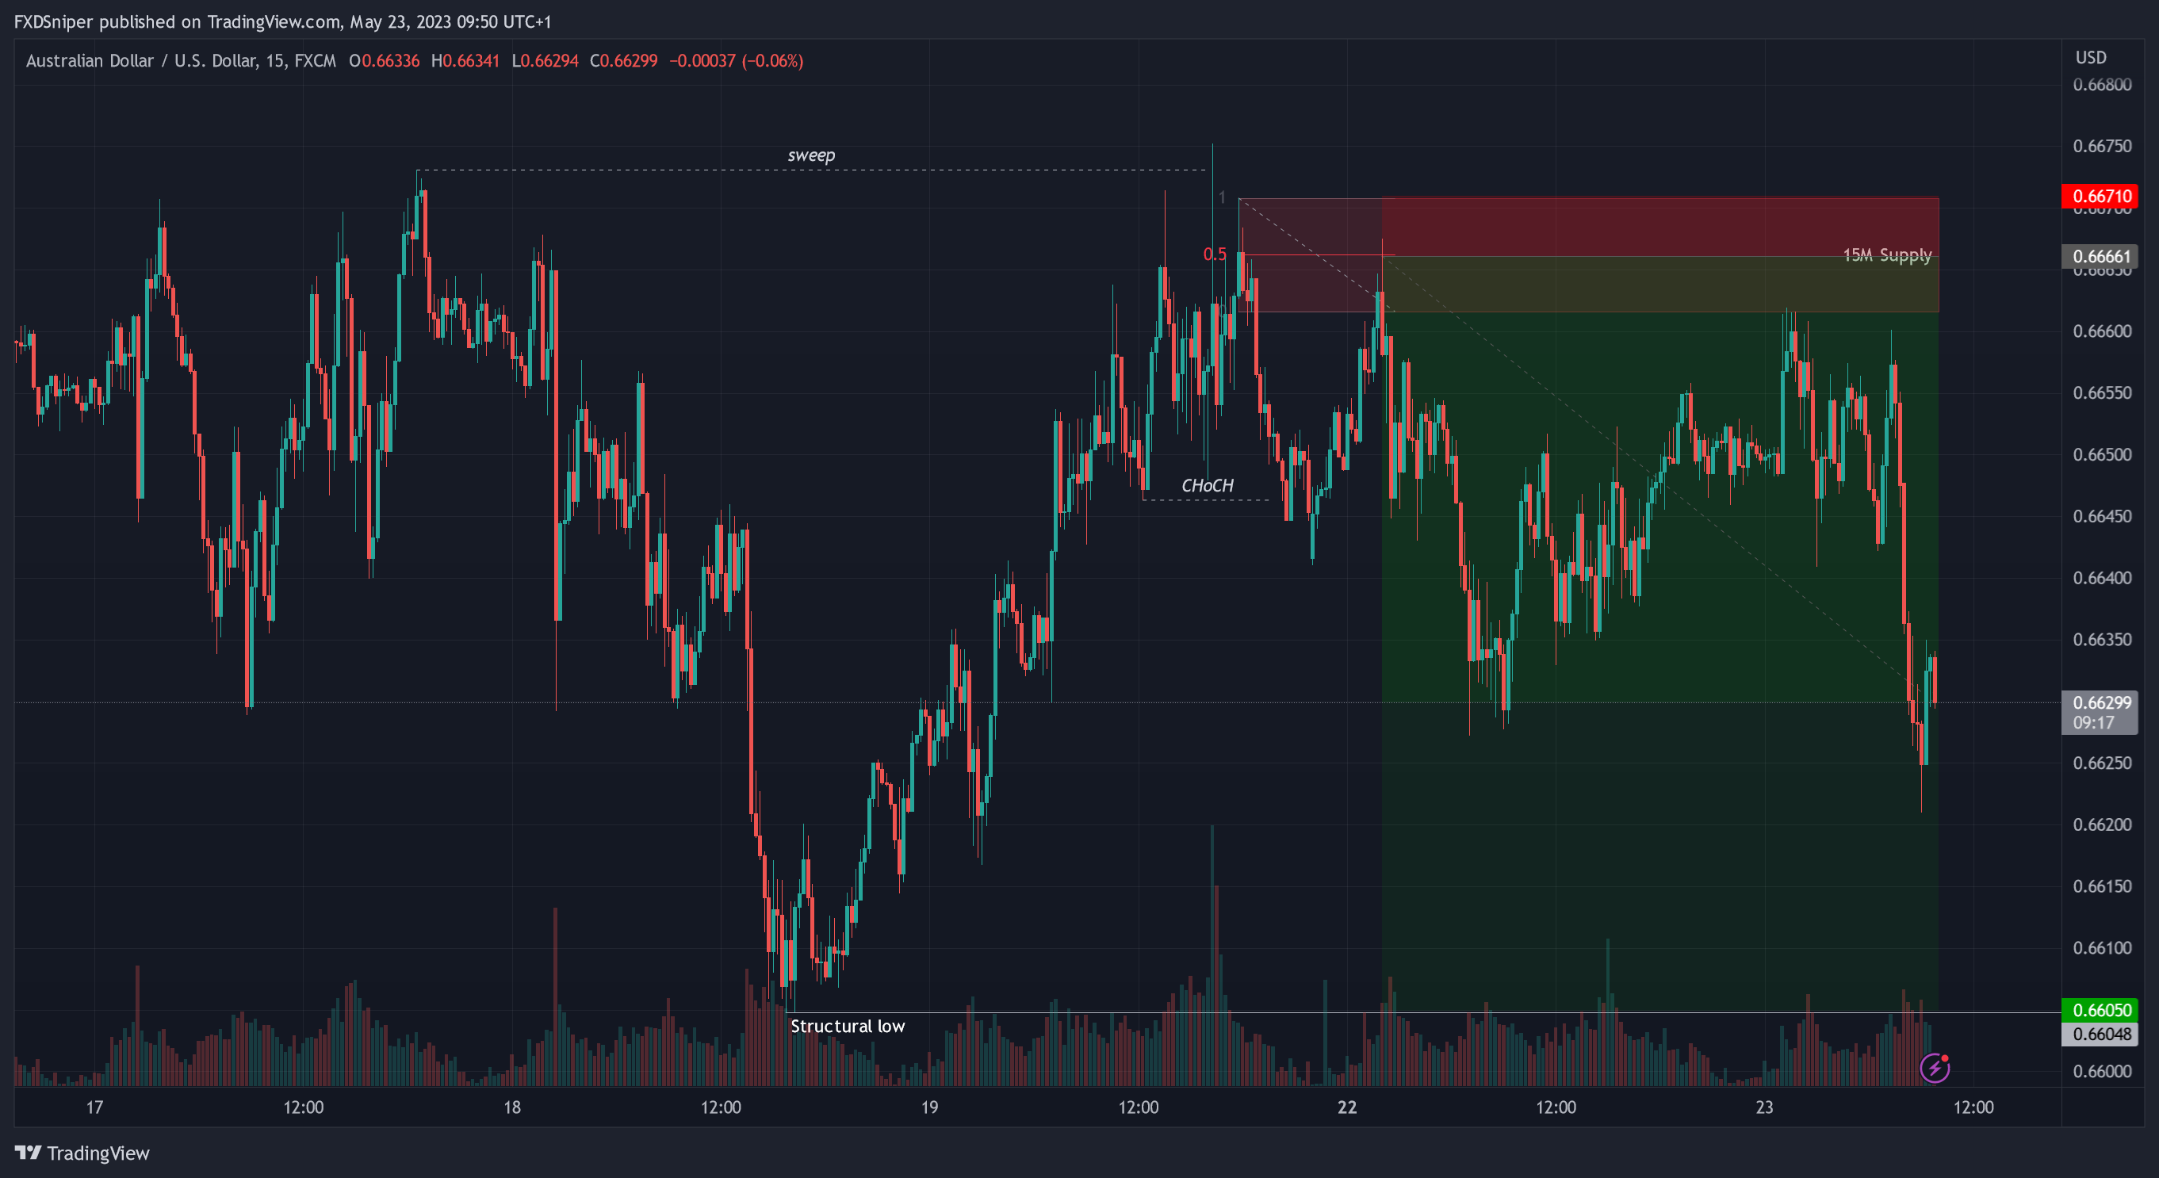Viewport: 2159px width, 1178px height.
Task: Select the "CHoCH" text annotation
Action: (1207, 485)
